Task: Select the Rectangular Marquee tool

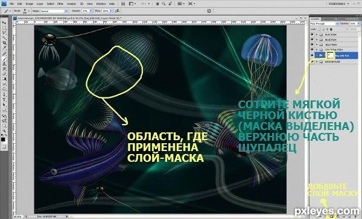Action: click(x=4, y=28)
